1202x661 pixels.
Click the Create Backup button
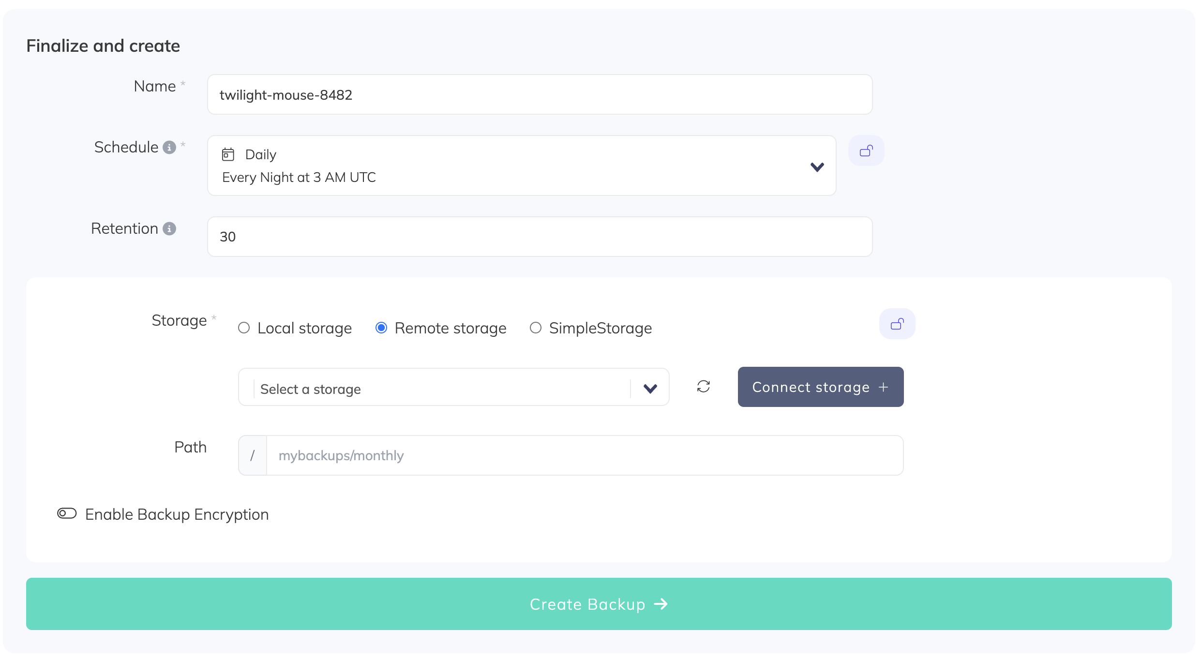coord(598,604)
